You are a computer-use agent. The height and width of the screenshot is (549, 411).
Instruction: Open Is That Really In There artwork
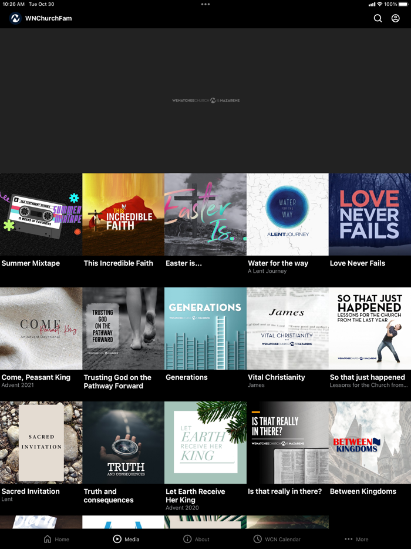click(288, 443)
